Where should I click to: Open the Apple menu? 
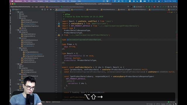(12, 1)
